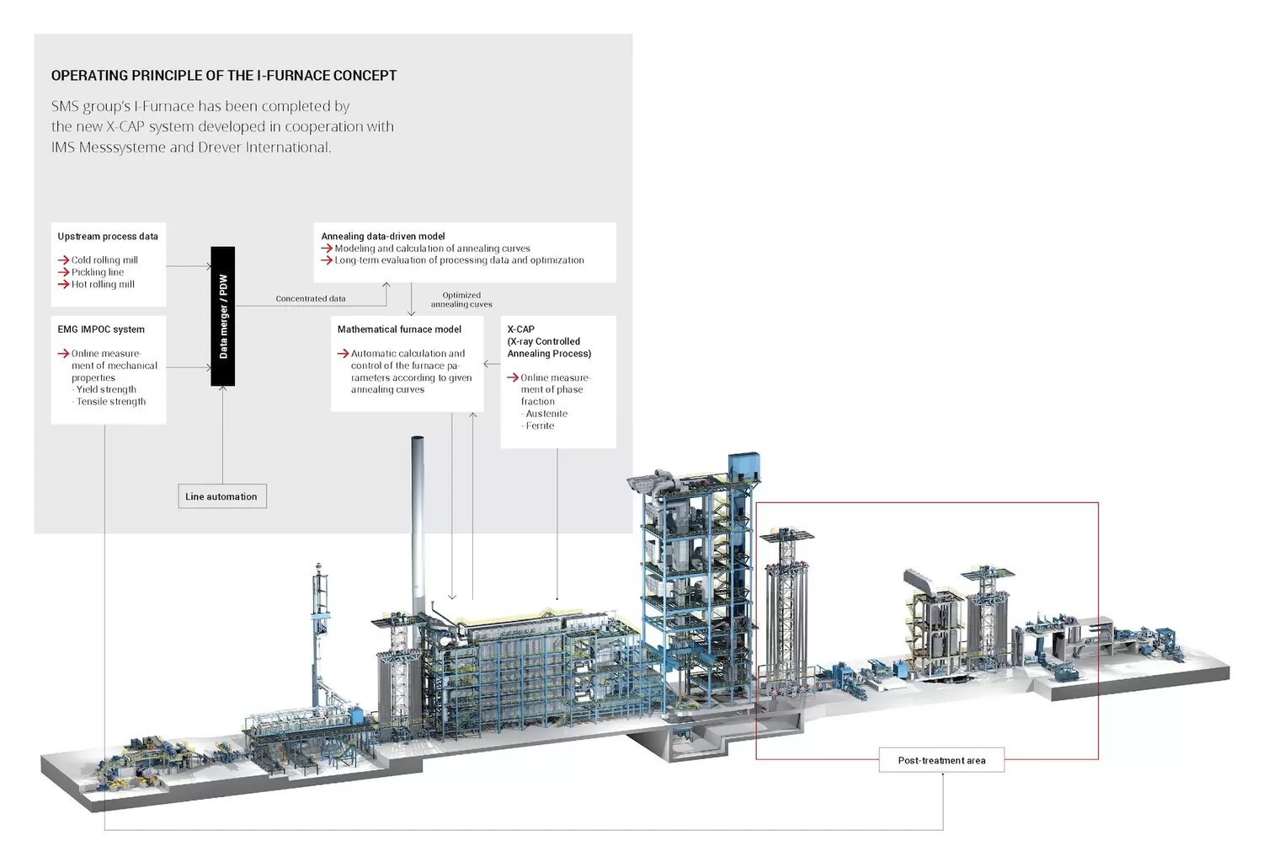Click the red arrow in X-CAP box
The width and height of the screenshot is (1263, 862).
pos(513,377)
